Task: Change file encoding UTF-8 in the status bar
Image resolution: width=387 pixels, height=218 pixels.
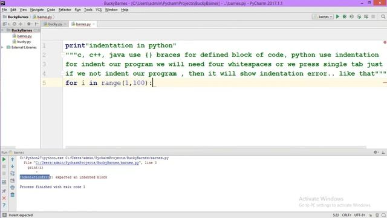Action: click(x=360, y=216)
